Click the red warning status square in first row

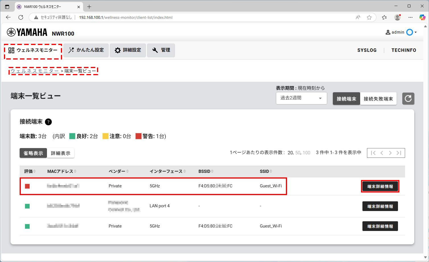coord(27,186)
